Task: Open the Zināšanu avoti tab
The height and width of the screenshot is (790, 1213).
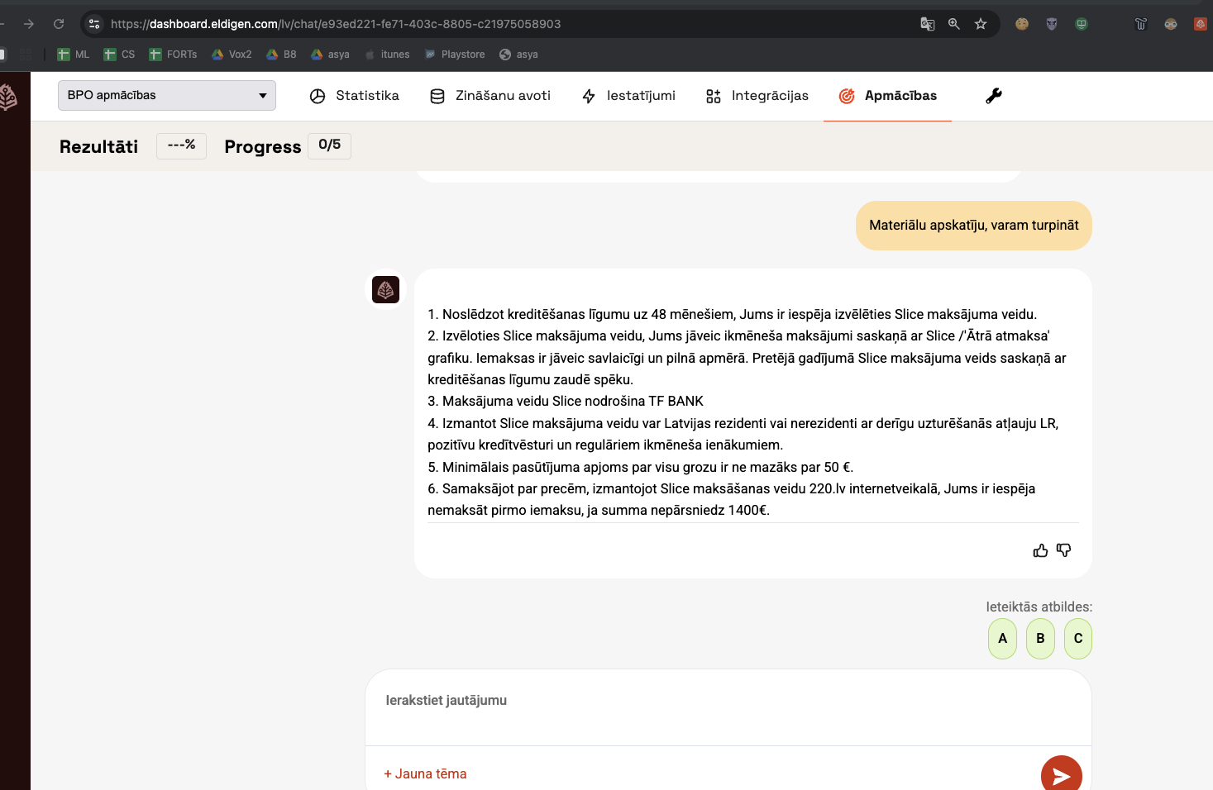Action: (490, 96)
